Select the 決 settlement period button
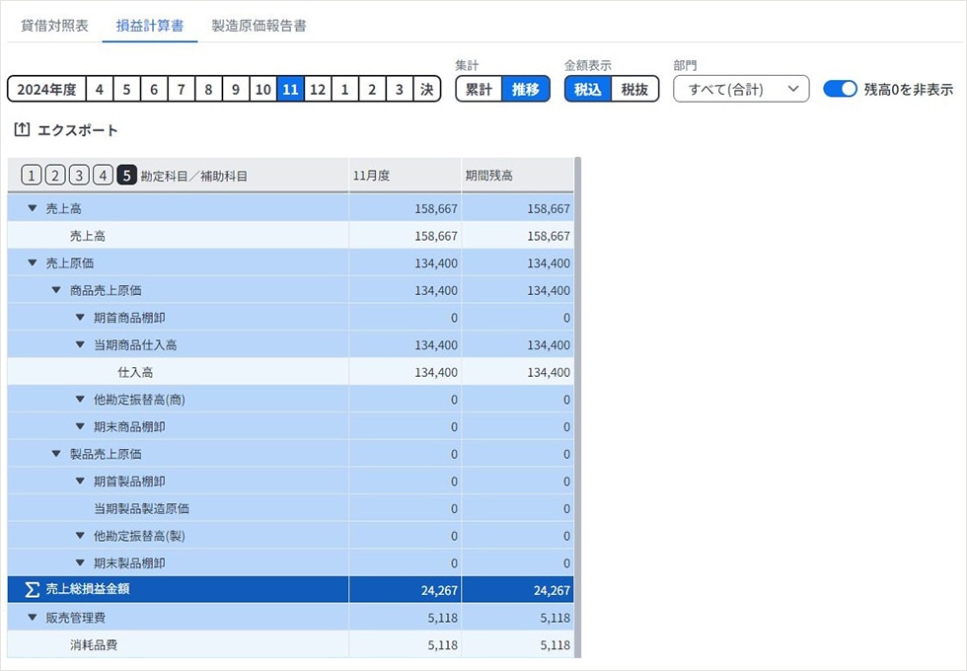 [426, 89]
